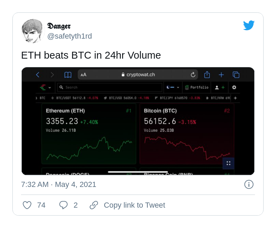Screen dimensions: 276x228
Task: Open tweet info circle icon
Action: (249, 185)
